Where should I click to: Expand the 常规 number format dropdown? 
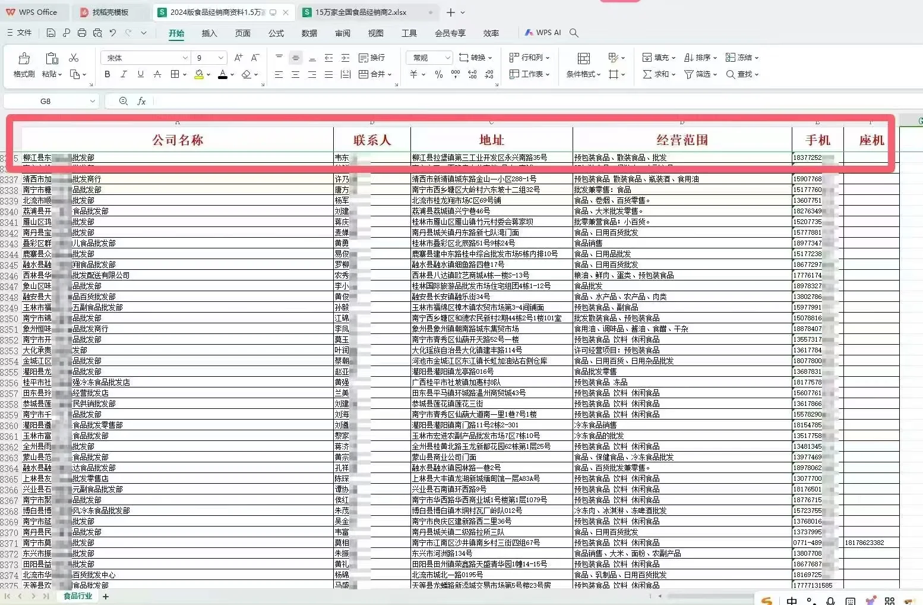tap(428, 57)
